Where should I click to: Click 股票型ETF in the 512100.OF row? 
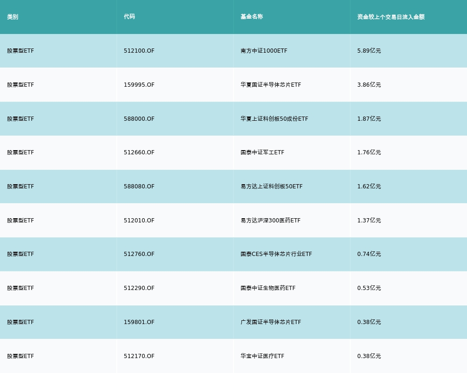click(x=21, y=51)
